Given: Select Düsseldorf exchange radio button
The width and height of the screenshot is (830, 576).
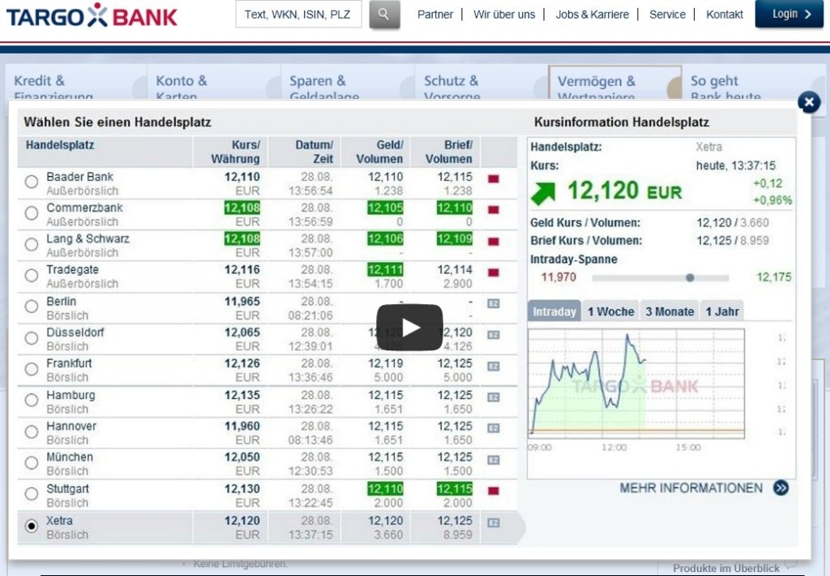Looking at the screenshot, I should pos(32,338).
